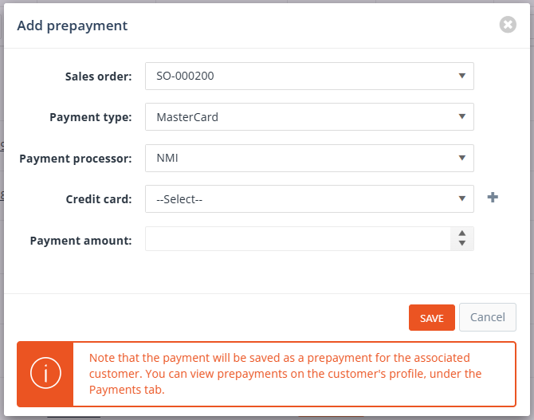Open the Payment processor NMI dropdown
The width and height of the screenshot is (534, 420).
(309, 158)
